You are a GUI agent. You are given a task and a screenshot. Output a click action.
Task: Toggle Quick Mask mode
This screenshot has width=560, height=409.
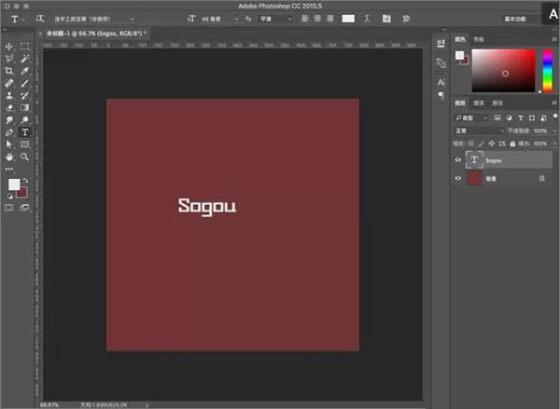click(x=9, y=208)
